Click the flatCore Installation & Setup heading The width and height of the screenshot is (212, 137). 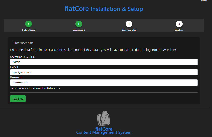point(104,9)
